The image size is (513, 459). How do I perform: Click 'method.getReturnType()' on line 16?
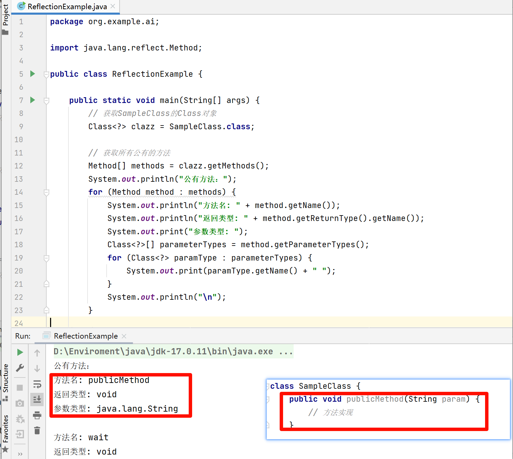tap(315, 218)
